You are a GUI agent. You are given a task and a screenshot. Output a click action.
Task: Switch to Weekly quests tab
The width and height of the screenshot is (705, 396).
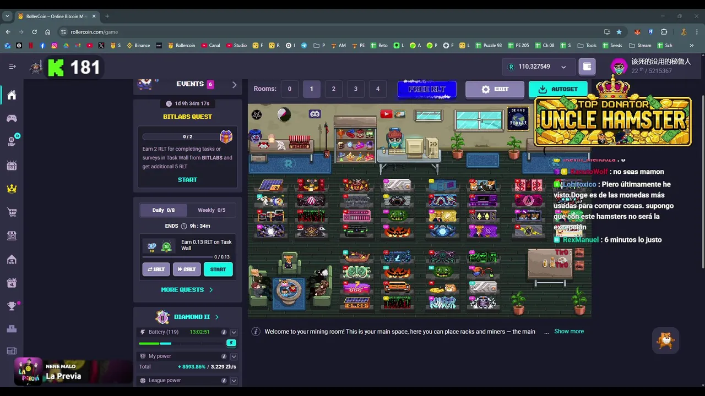point(211,210)
